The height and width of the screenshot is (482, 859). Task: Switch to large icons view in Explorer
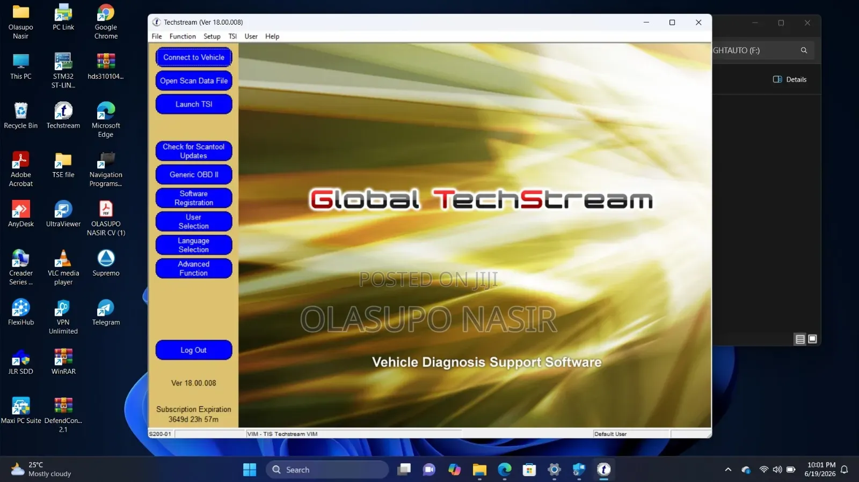pyautogui.click(x=812, y=339)
